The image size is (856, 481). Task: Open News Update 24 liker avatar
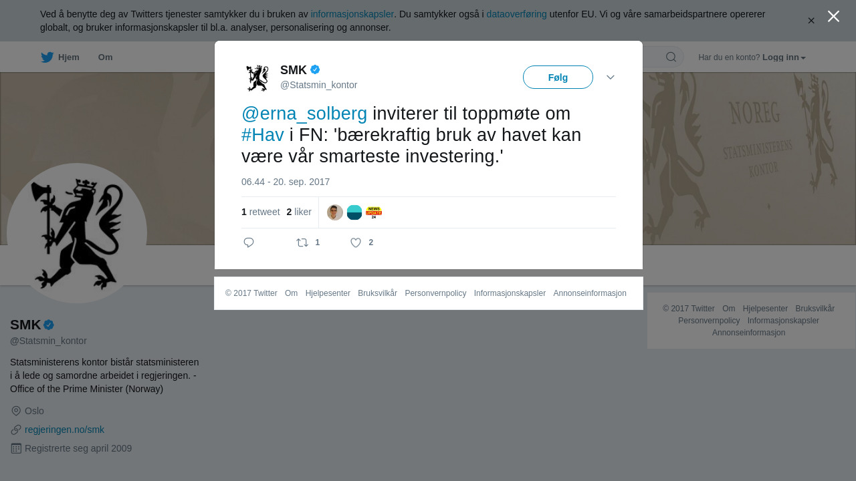pyautogui.click(x=374, y=212)
